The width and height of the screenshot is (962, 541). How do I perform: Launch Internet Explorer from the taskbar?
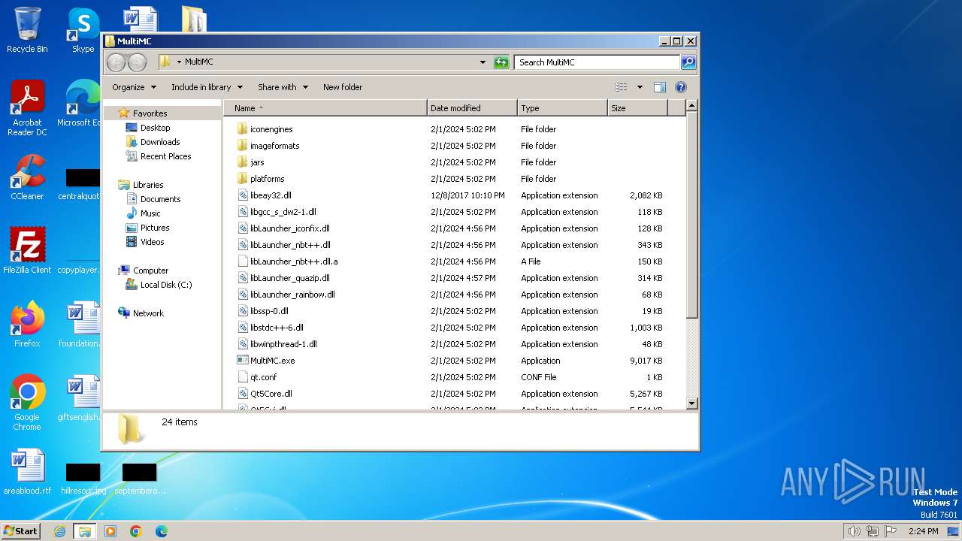point(59,531)
